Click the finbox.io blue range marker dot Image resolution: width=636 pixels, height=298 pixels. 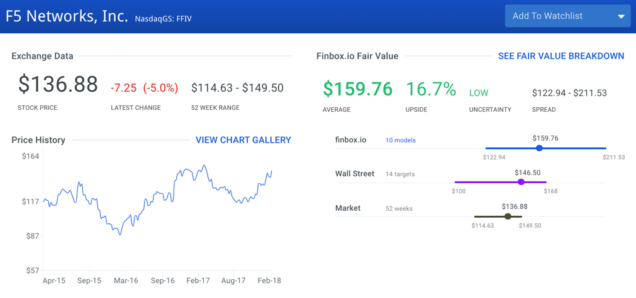point(539,148)
